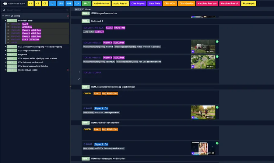Collapse the PART 1 L1 Nieuws section

[x=3, y=16]
